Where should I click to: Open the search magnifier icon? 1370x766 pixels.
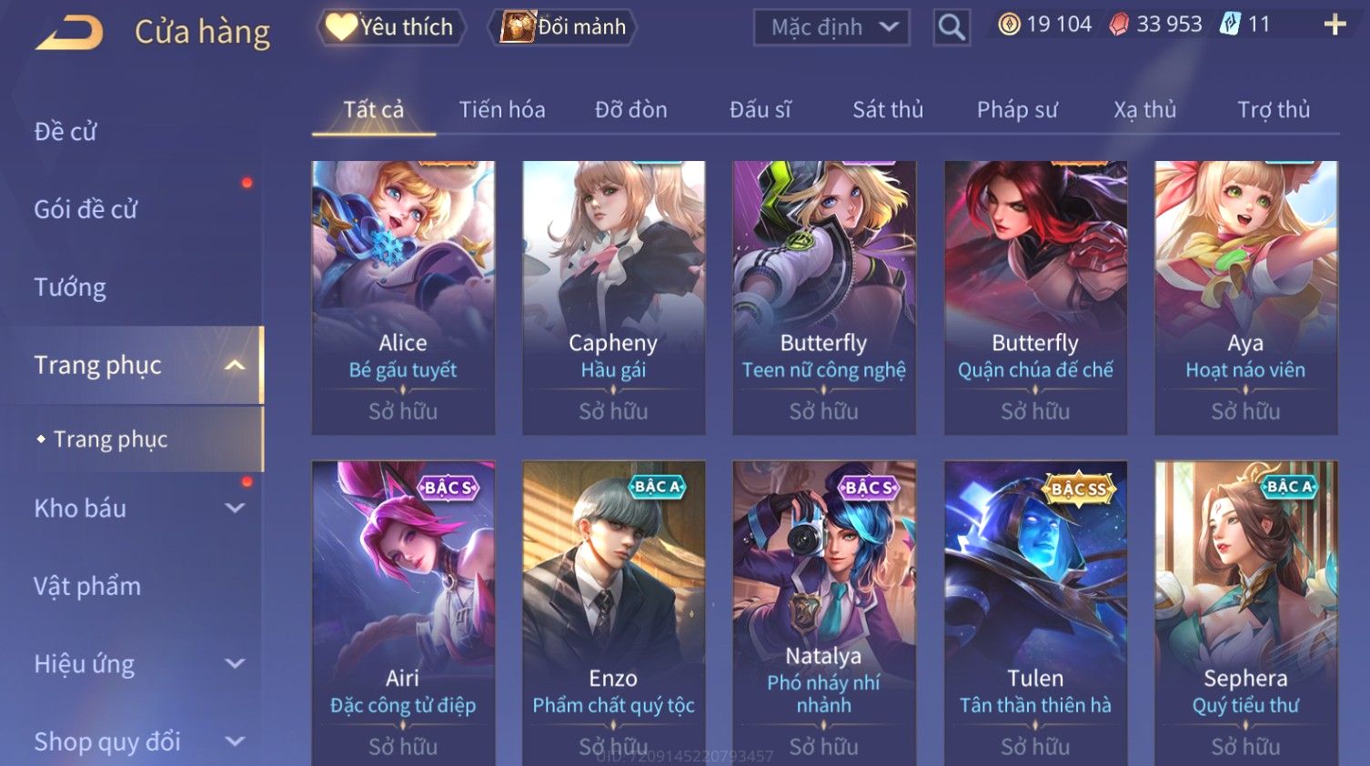(951, 27)
